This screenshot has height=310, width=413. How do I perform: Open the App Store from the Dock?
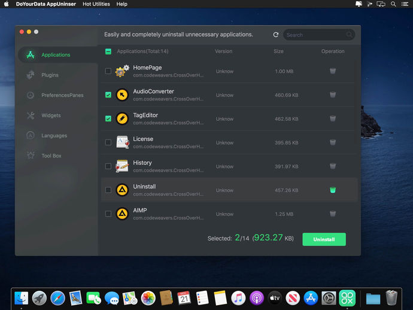(x=311, y=298)
